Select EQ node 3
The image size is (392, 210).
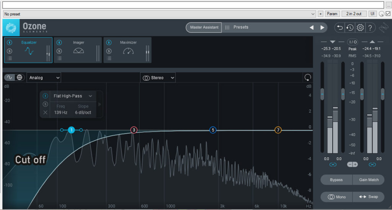(134, 130)
